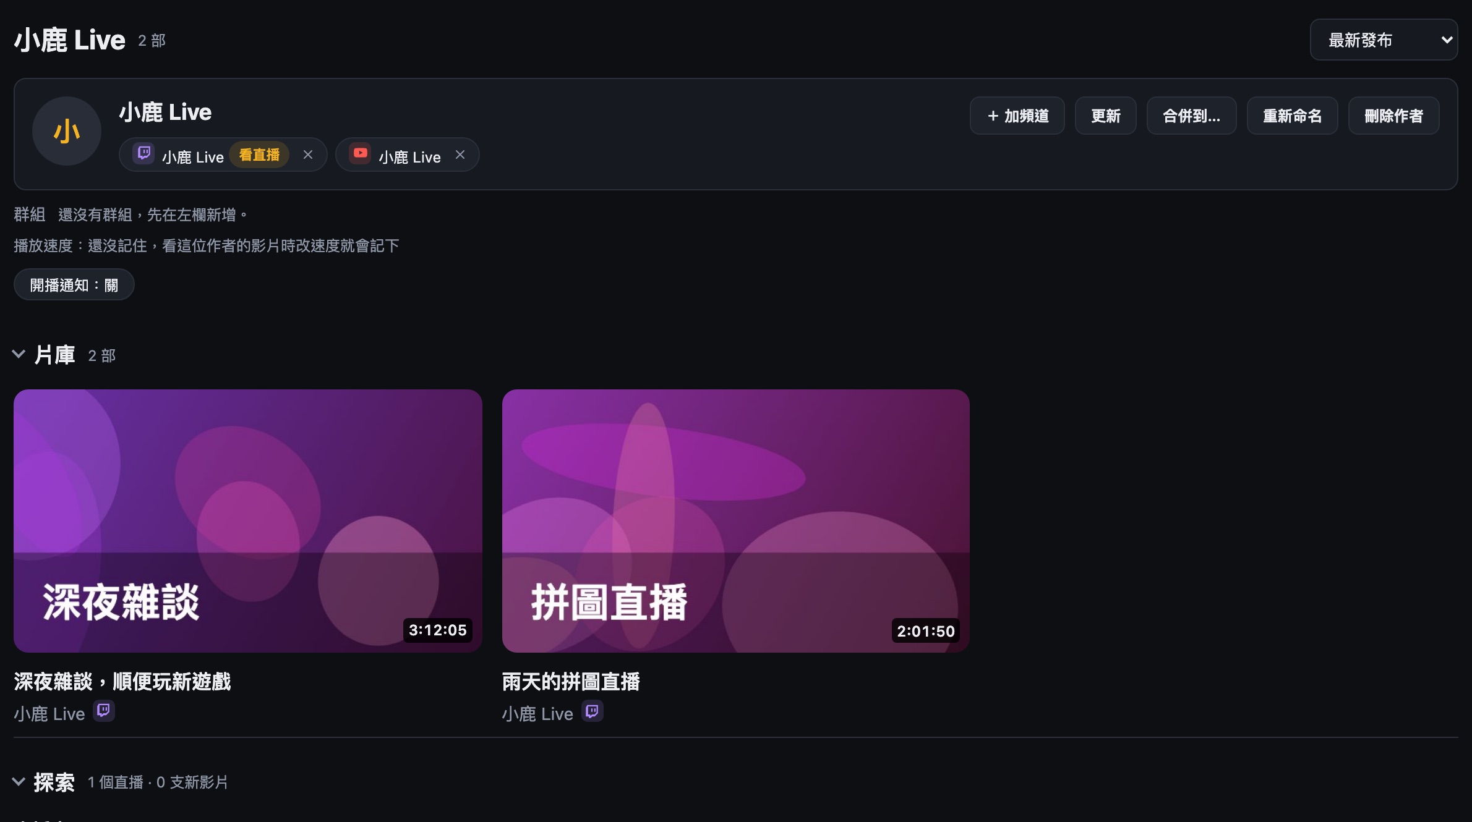Click the 刪除作者 button
This screenshot has height=822, width=1472.
click(1394, 116)
